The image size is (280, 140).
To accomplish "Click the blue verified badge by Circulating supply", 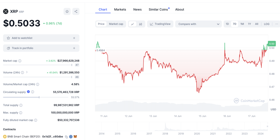I will pos(28,92).
